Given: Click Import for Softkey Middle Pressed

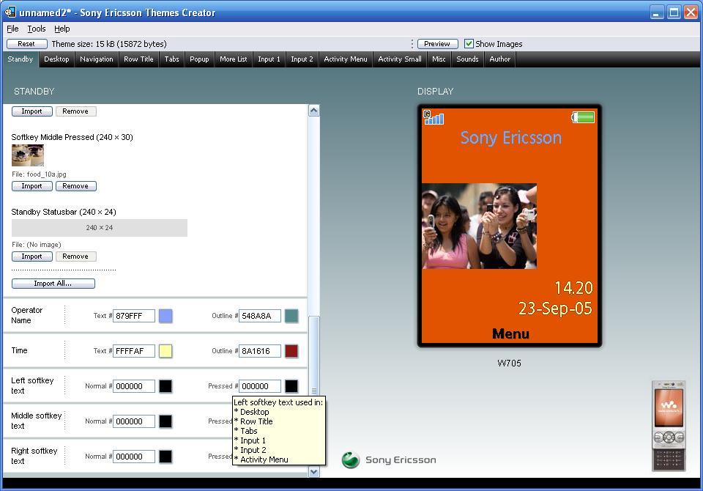Looking at the screenshot, I should pyautogui.click(x=31, y=186).
